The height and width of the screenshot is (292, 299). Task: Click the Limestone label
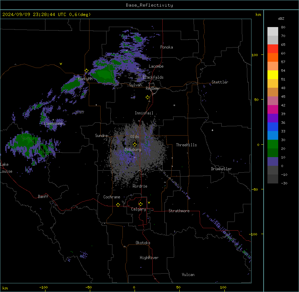pos(53,123)
